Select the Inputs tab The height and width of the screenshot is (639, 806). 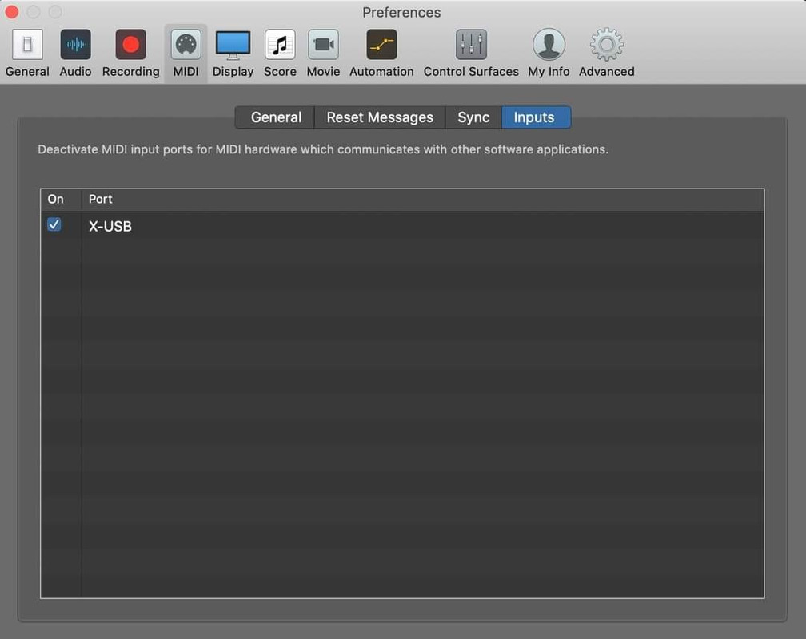tap(535, 117)
